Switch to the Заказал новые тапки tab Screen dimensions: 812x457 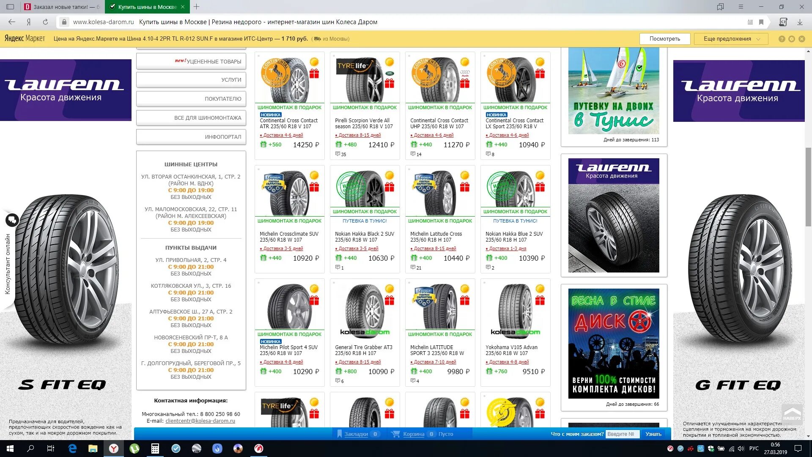pos(62,7)
